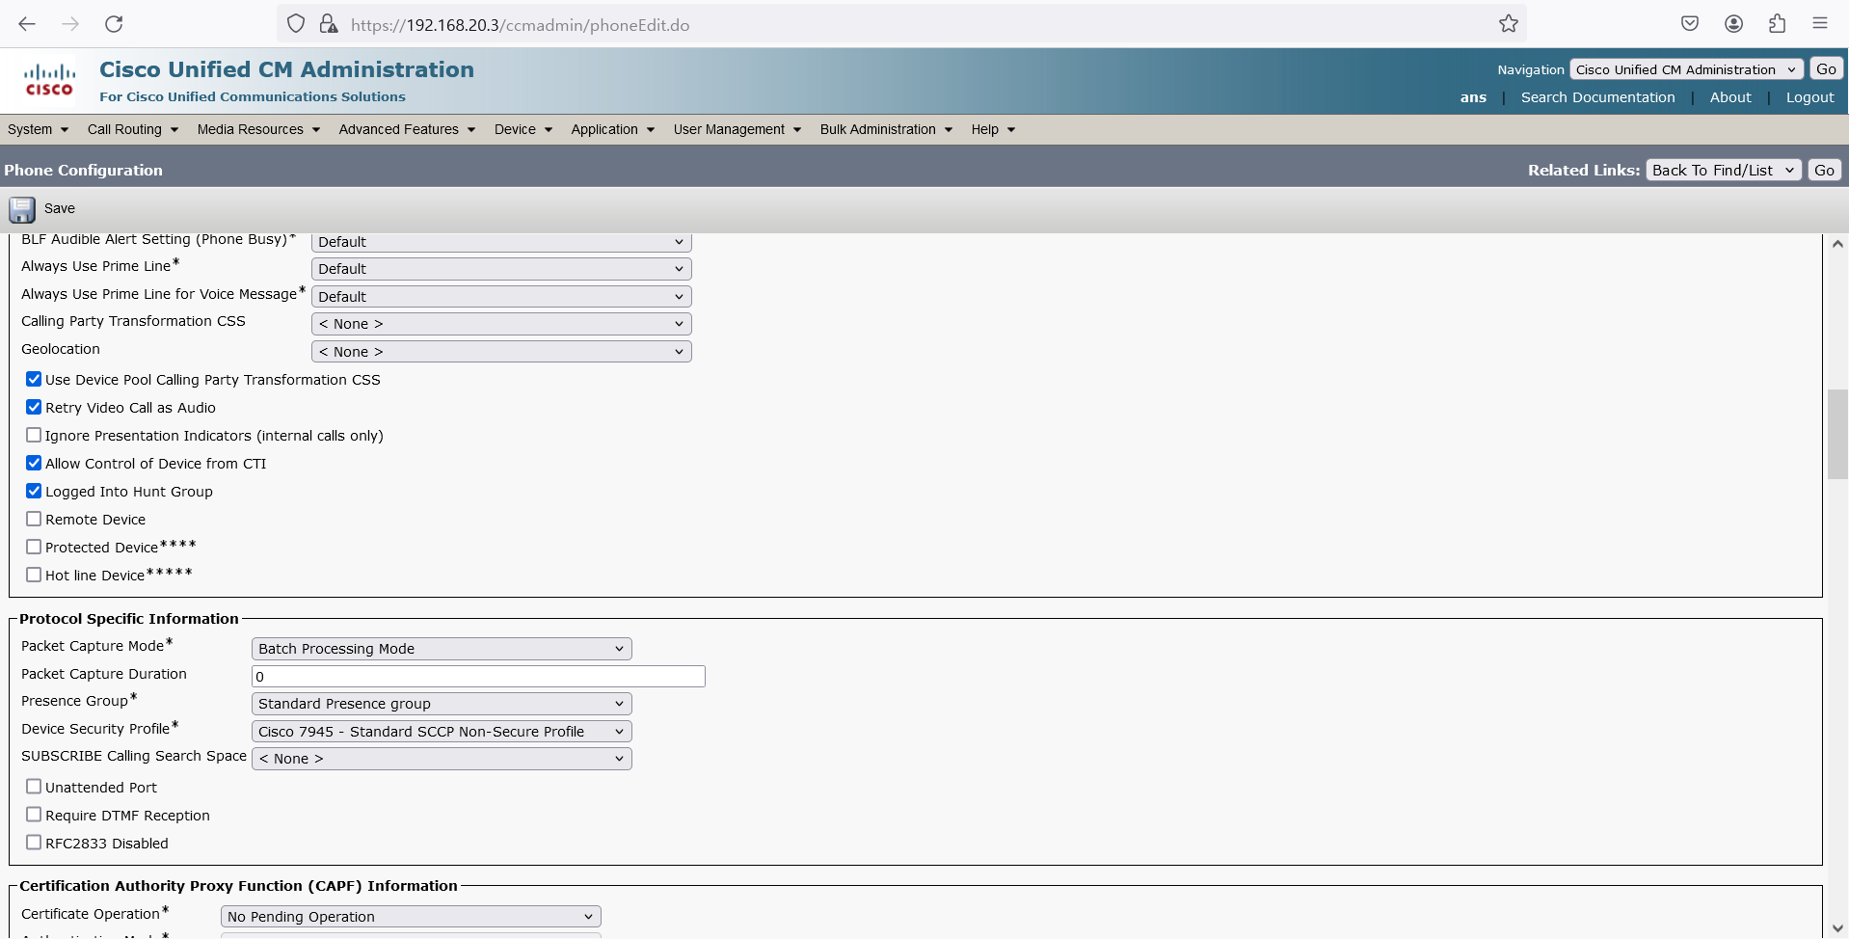The image size is (1849, 939).
Task: Open the User Management menu
Action: click(737, 129)
